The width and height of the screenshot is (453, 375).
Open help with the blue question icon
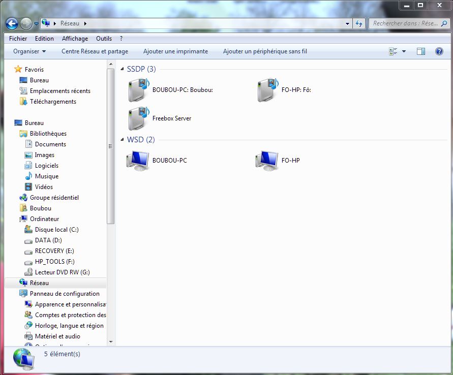(439, 51)
